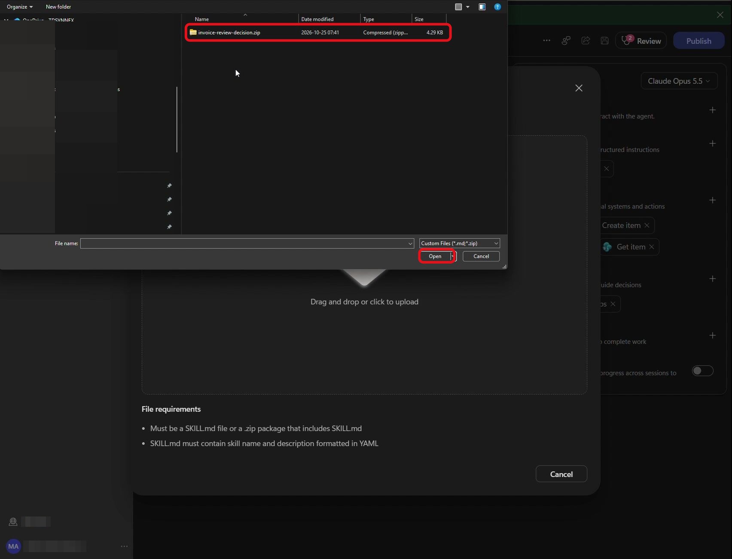This screenshot has height=559, width=732.
Task: Open the Claude Opus 5.5 model dropdown
Action: (x=679, y=81)
